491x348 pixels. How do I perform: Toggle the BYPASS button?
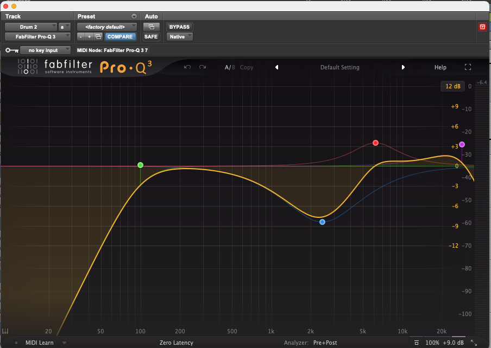[179, 27]
